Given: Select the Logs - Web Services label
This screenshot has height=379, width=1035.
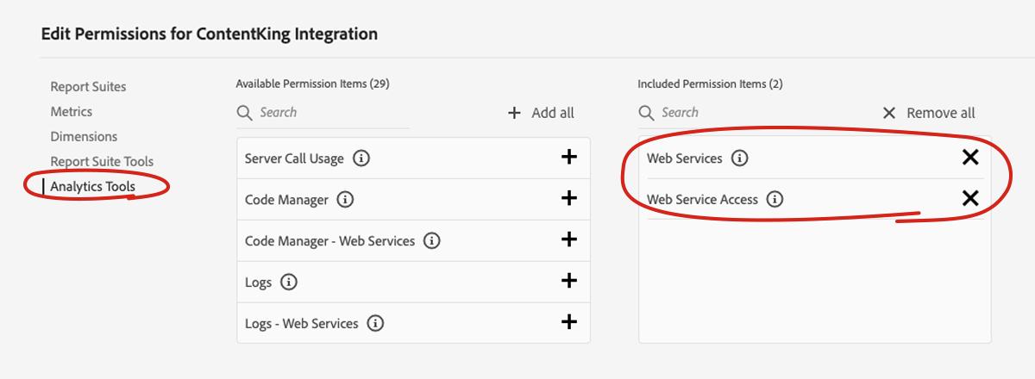Looking at the screenshot, I should click(301, 324).
